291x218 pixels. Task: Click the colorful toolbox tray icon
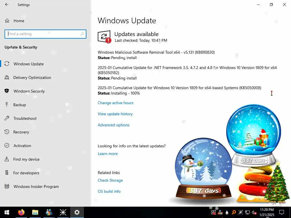click(x=220, y=212)
